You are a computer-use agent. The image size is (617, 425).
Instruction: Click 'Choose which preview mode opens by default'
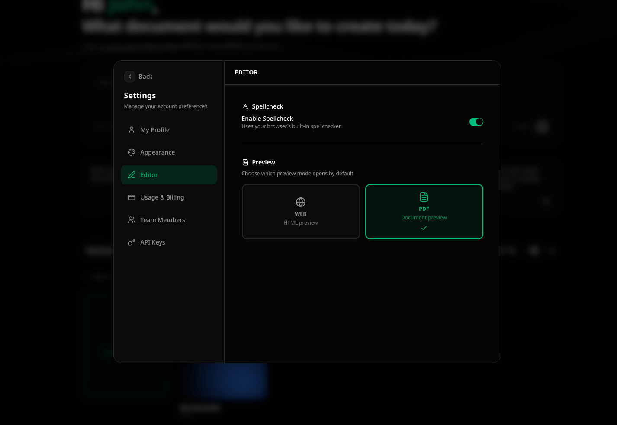point(297,174)
